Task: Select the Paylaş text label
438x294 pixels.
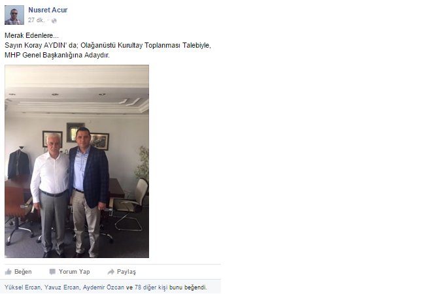Action: (x=126, y=272)
